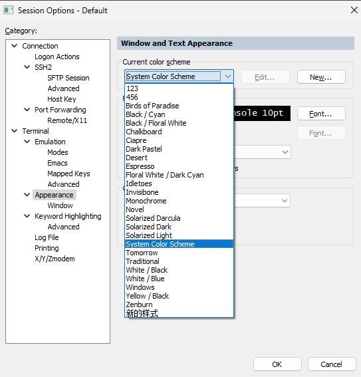This screenshot has width=361, height=377.
Task: Pick Invisibone color scheme
Action: (x=179, y=192)
